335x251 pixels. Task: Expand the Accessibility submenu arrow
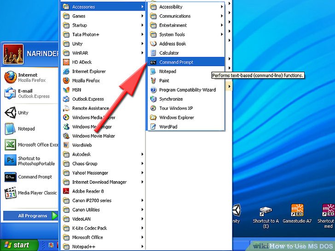[222, 7]
